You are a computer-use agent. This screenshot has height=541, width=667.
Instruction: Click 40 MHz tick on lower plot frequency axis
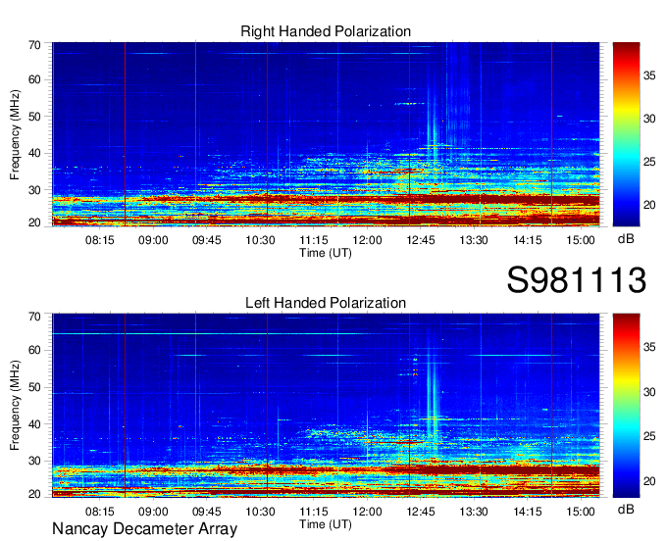[34, 424]
